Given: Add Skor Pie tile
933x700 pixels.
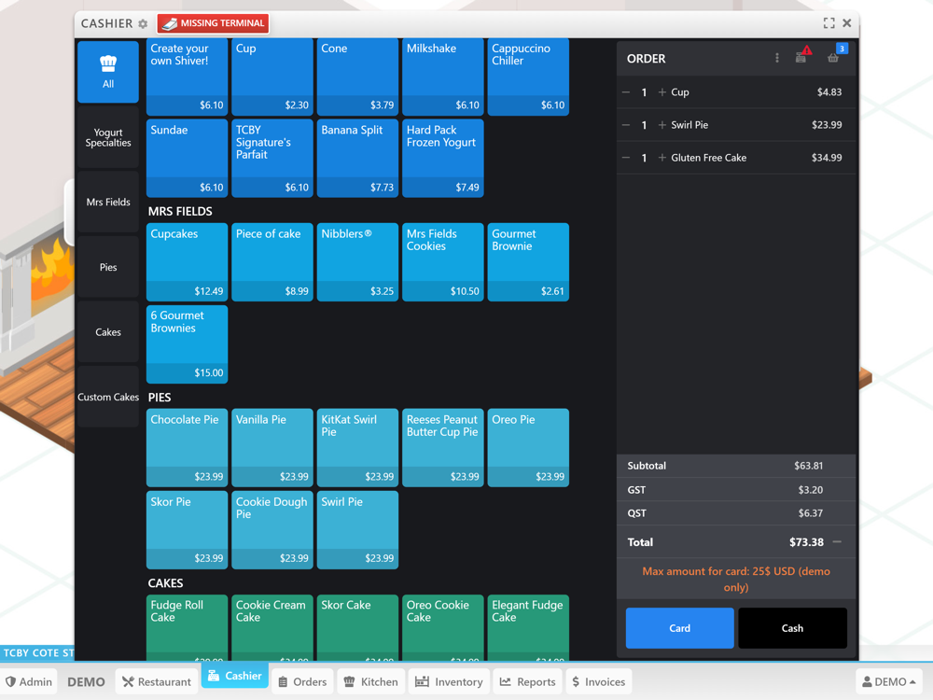Looking at the screenshot, I should [187, 530].
